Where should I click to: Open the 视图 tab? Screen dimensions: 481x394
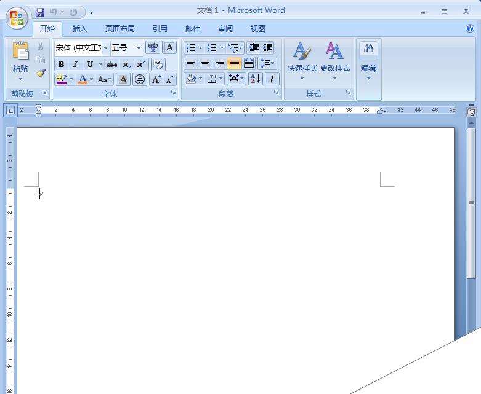(257, 29)
